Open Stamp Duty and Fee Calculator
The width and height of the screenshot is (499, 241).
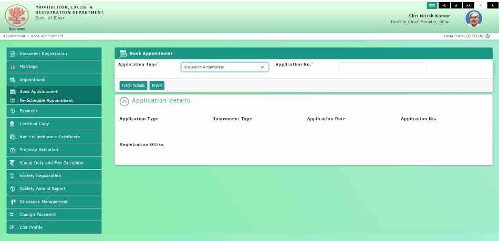click(54, 163)
